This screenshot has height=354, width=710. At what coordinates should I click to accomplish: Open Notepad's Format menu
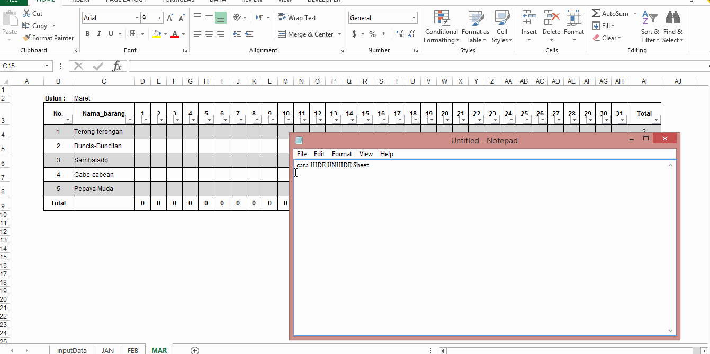pyautogui.click(x=341, y=154)
